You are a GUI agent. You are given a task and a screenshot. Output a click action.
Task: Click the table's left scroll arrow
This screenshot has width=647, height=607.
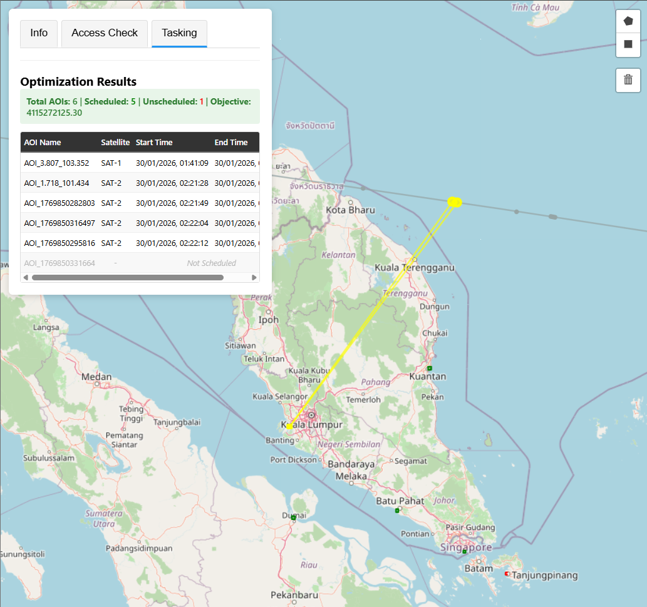click(26, 277)
